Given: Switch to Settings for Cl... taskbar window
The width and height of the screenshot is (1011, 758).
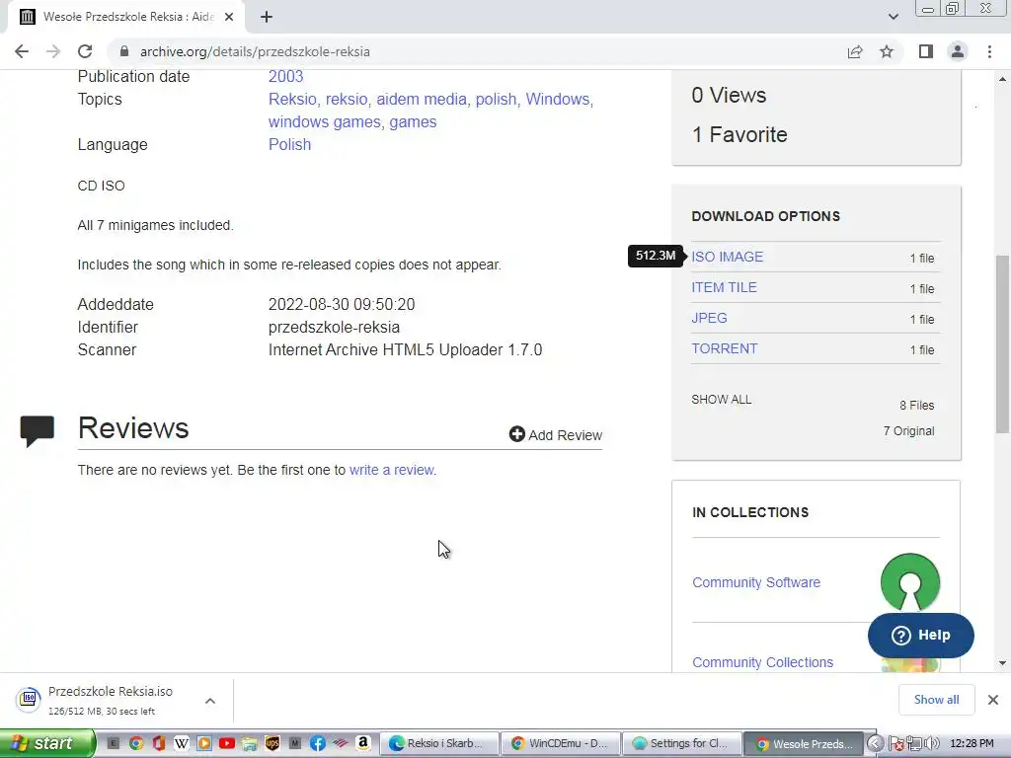Looking at the screenshot, I should click(x=682, y=743).
